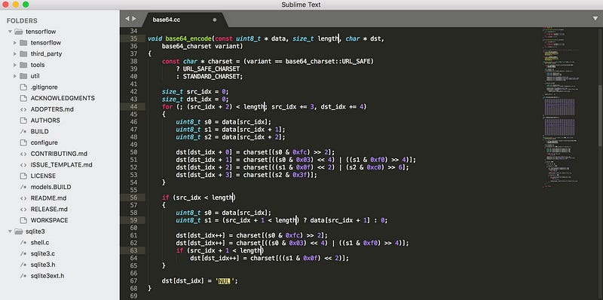Image resolution: width=603 pixels, height=300 pixels.
Task: Click the ISSUE_TEMPLATE.md file icon
Action: click(x=23, y=165)
